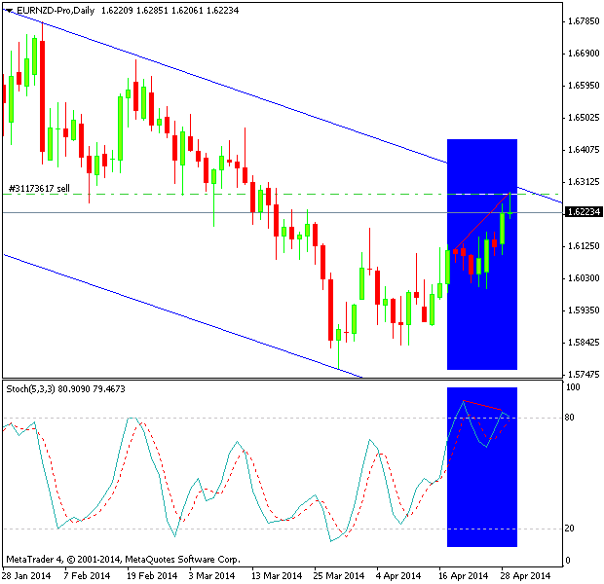Click the stochastic 80 level label
The image size is (604, 584).
point(569,418)
